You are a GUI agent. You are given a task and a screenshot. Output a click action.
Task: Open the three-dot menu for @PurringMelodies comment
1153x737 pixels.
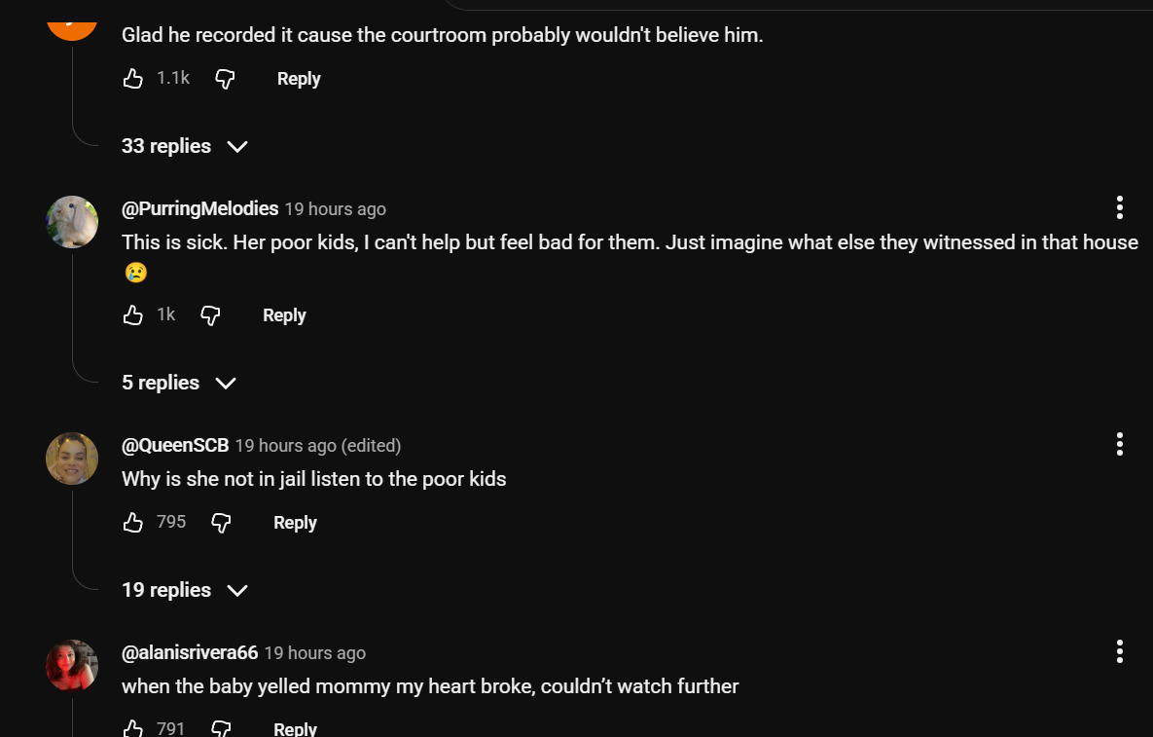(1120, 207)
